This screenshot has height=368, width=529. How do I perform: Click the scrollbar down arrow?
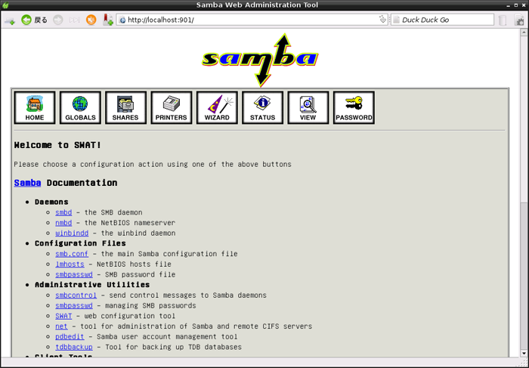[x=524, y=354]
